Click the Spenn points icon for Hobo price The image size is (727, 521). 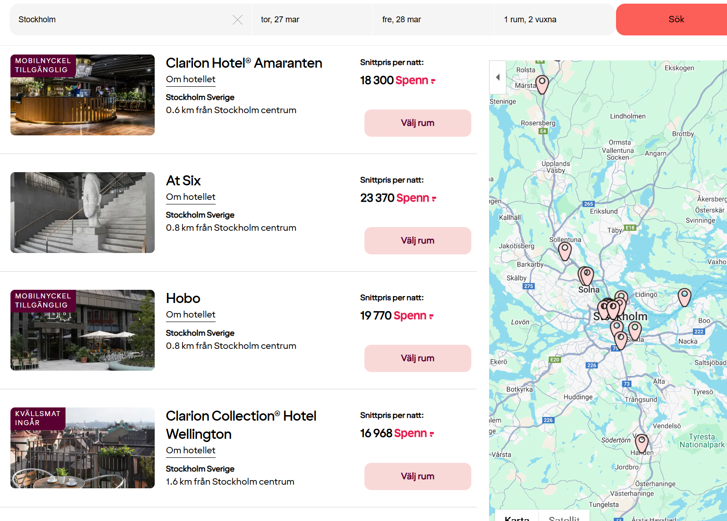coord(431,317)
